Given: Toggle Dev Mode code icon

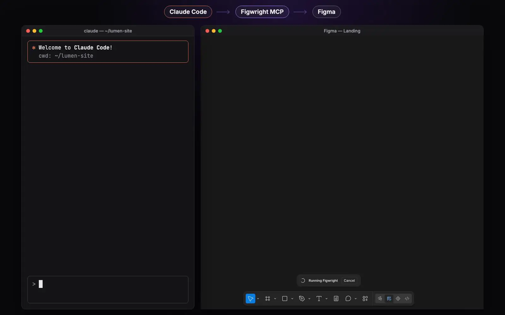Looking at the screenshot, I should [407, 299].
